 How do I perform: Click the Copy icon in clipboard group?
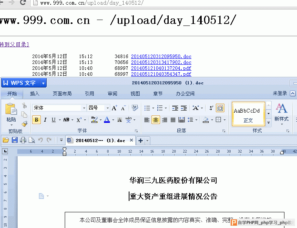(x=24, y=115)
